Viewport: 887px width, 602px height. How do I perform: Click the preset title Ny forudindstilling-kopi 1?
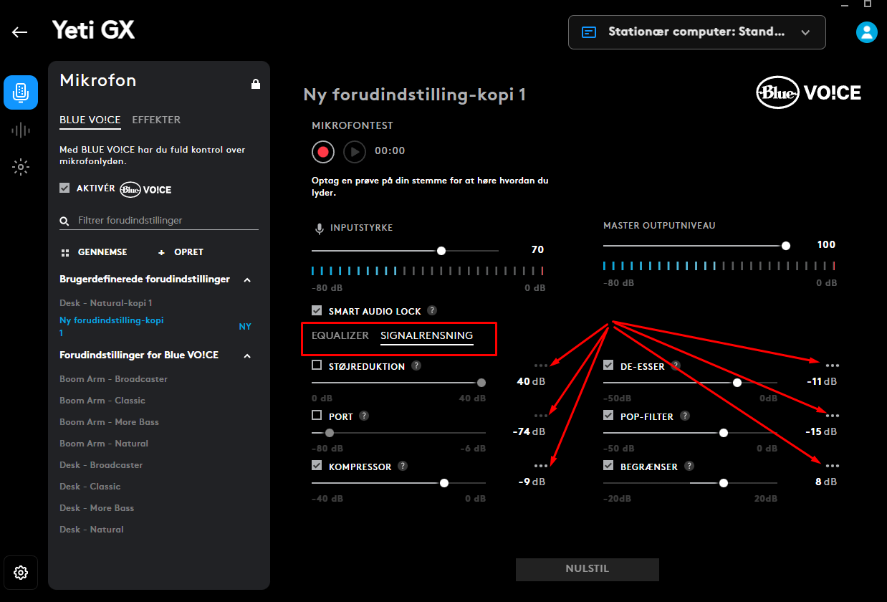tap(415, 95)
